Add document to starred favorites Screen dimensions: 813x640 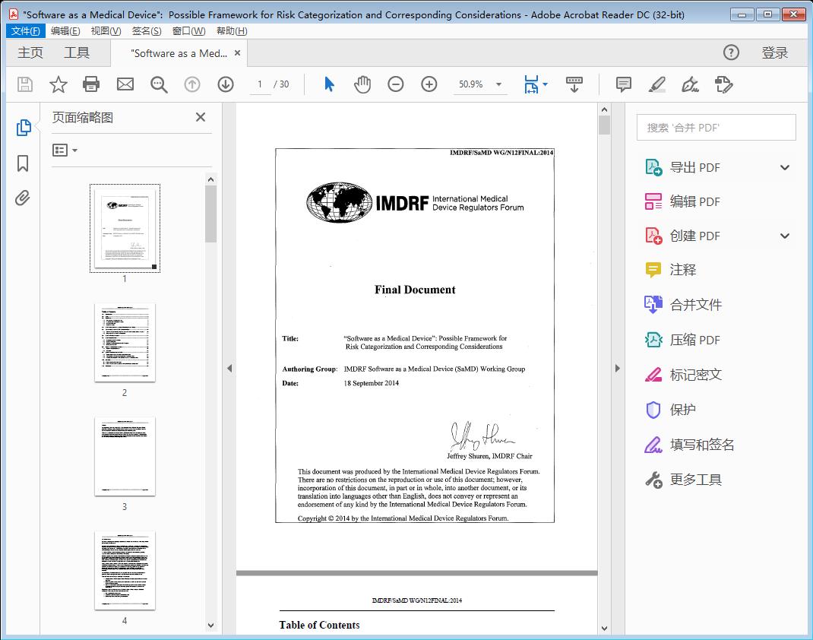pos(58,84)
